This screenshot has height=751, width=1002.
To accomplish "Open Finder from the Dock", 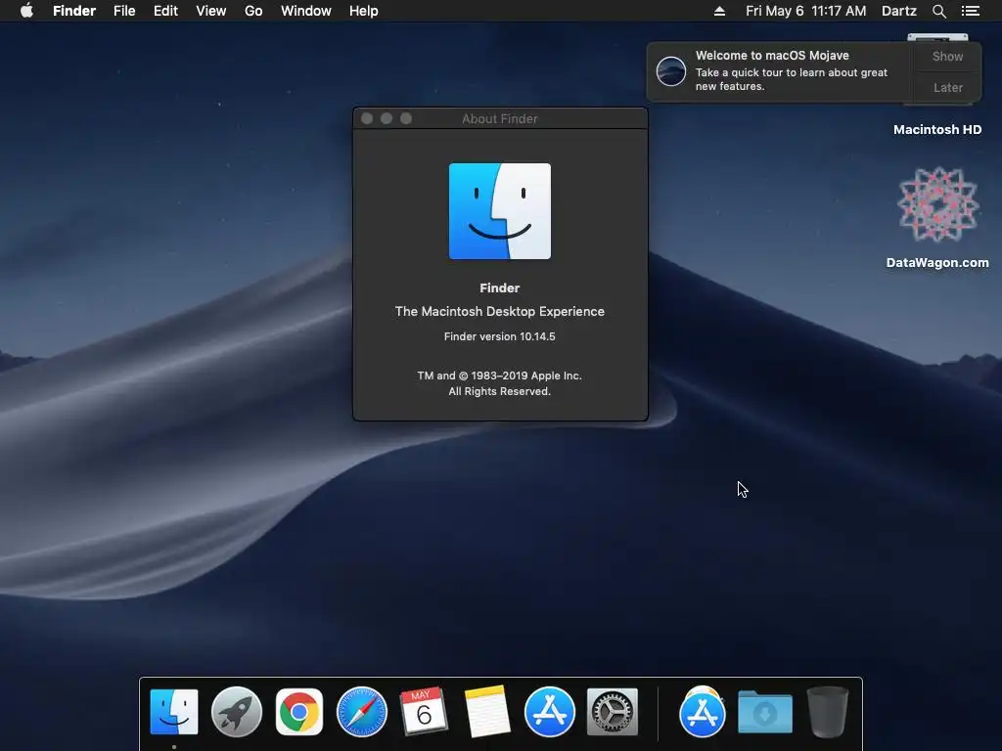I will coord(174,712).
